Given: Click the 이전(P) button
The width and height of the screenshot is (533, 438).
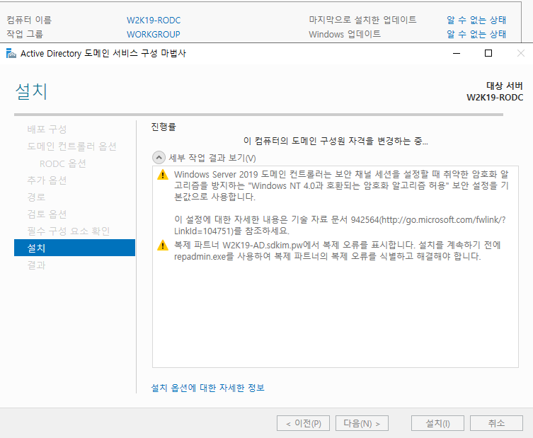Looking at the screenshot, I should pos(303,423).
